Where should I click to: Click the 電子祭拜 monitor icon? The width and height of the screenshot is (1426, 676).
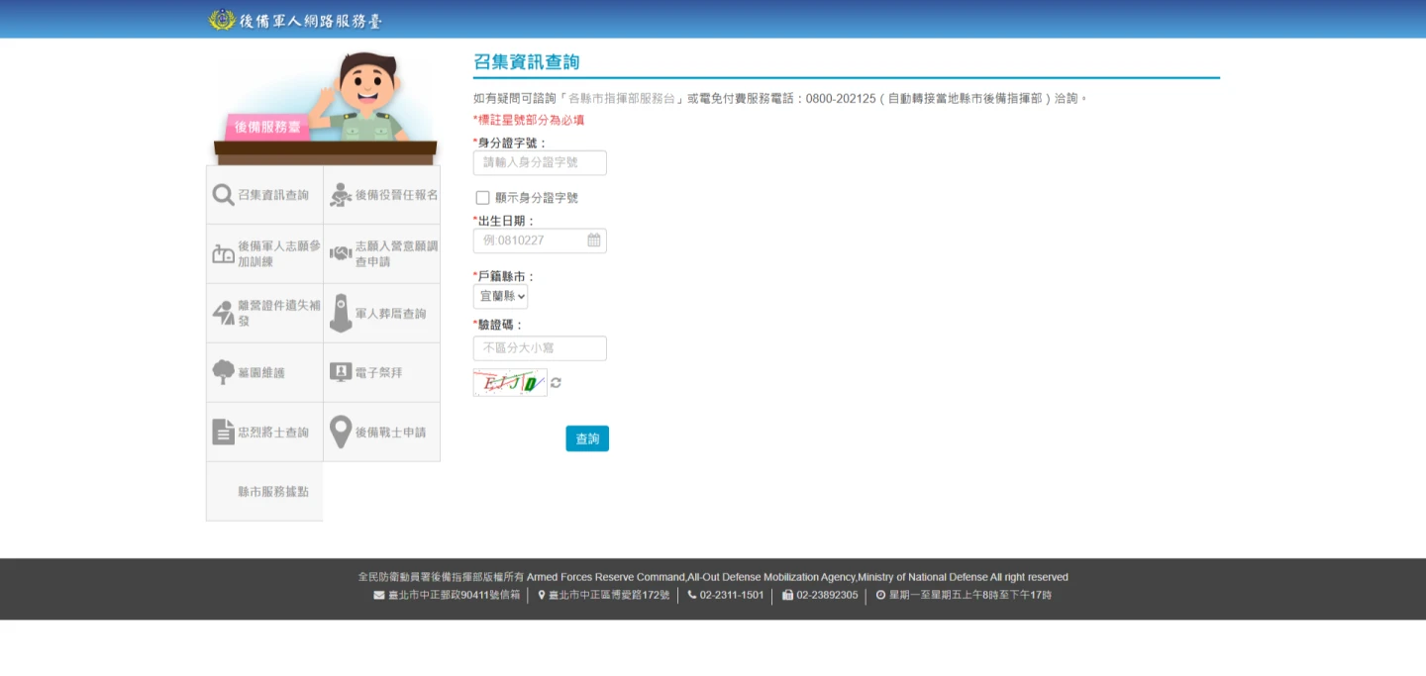pos(341,373)
